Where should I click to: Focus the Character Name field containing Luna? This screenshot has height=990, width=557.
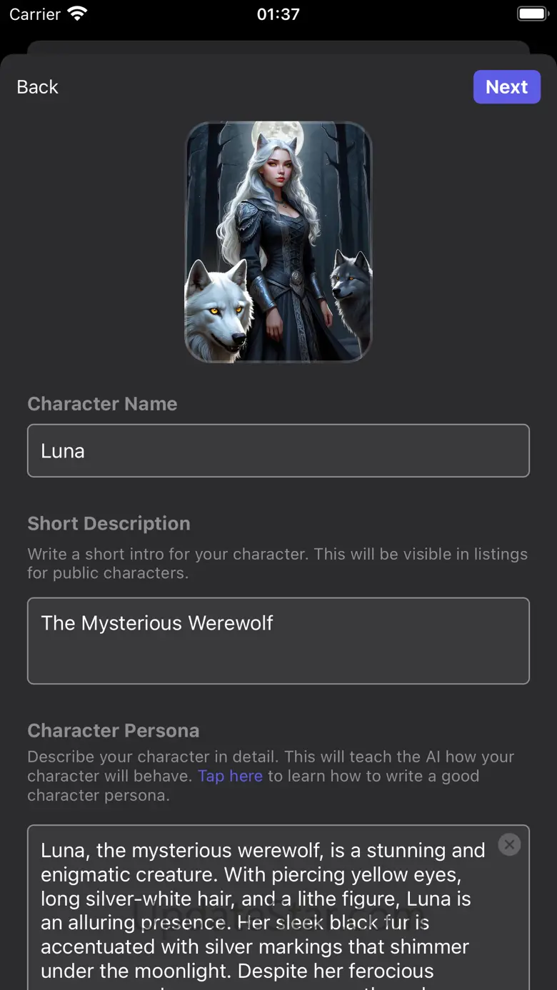point(278,450)
